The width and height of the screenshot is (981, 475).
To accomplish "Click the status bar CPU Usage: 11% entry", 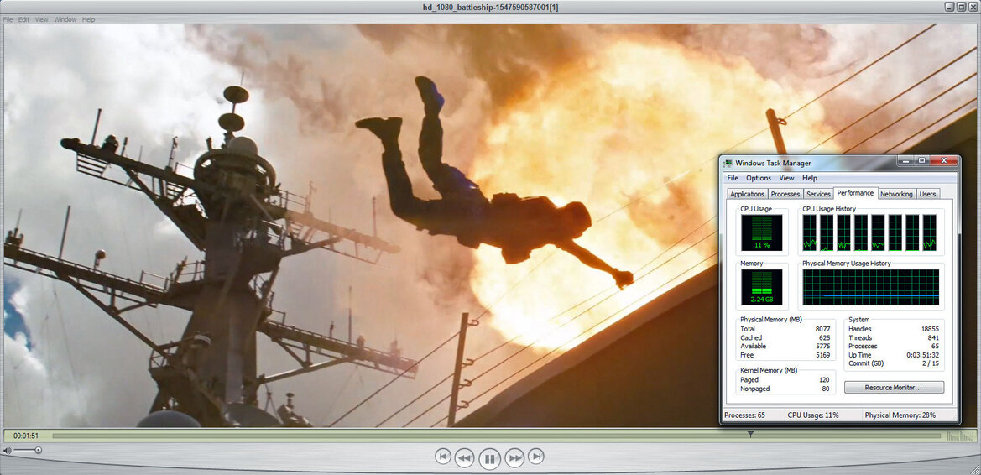I will [x=813, y=415].
